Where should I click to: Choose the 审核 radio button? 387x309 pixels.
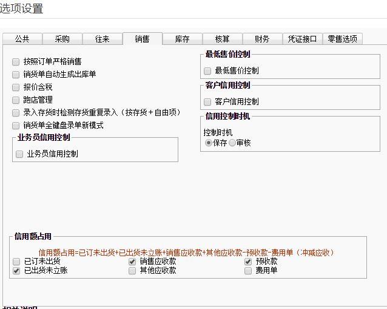232,143
